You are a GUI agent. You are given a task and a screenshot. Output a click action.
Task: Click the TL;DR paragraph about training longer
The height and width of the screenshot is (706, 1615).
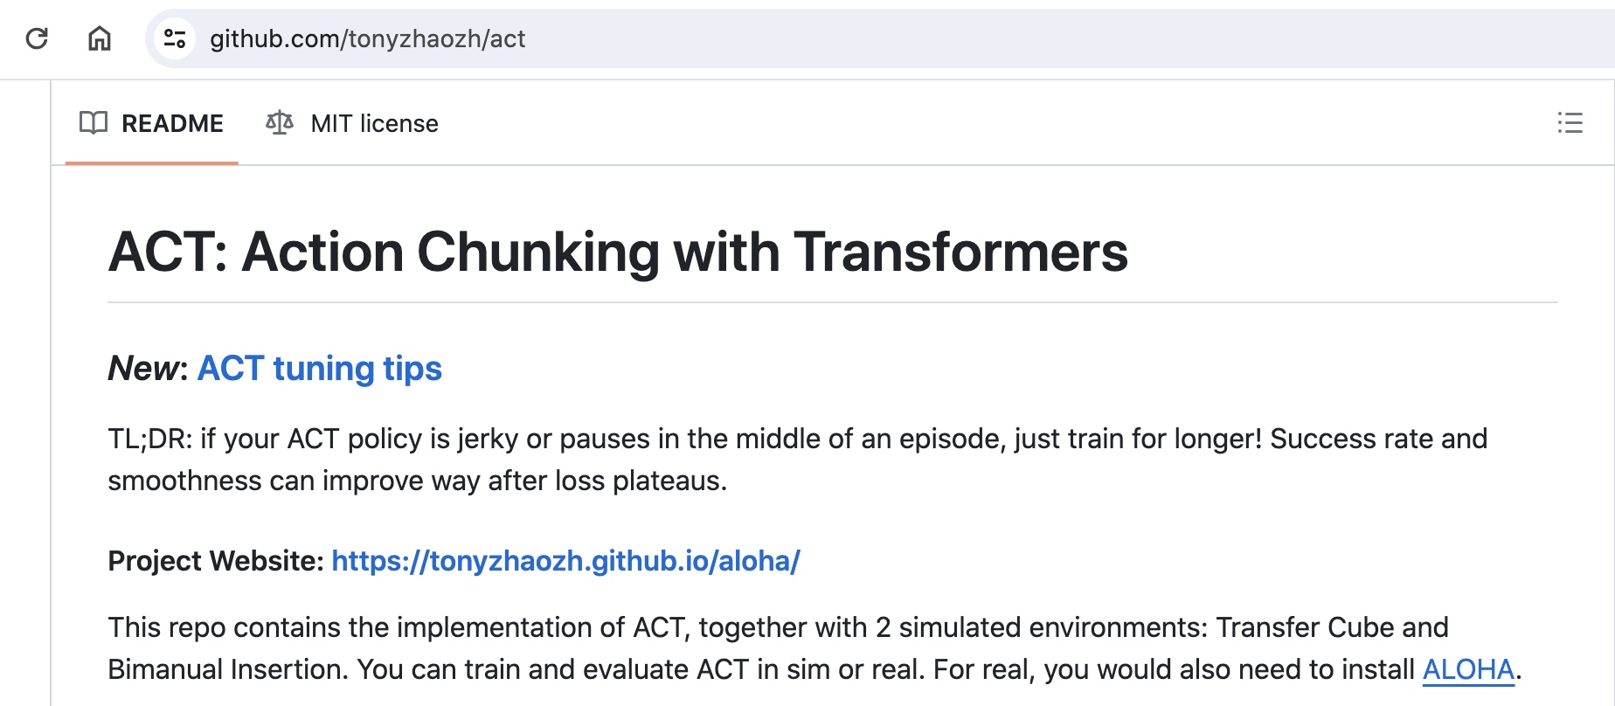(797, 460)
